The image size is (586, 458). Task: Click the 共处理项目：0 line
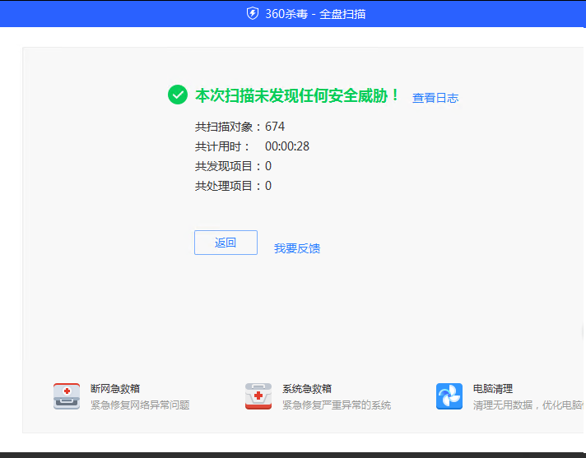[x=233, y=186]
